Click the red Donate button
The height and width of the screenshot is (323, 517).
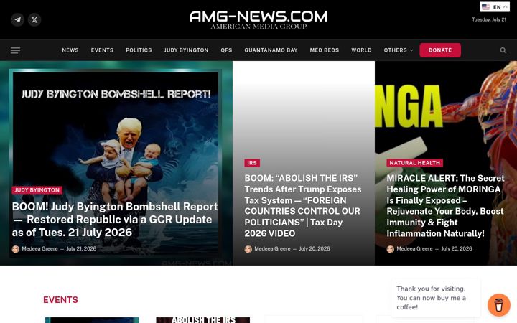click(440, 50)
